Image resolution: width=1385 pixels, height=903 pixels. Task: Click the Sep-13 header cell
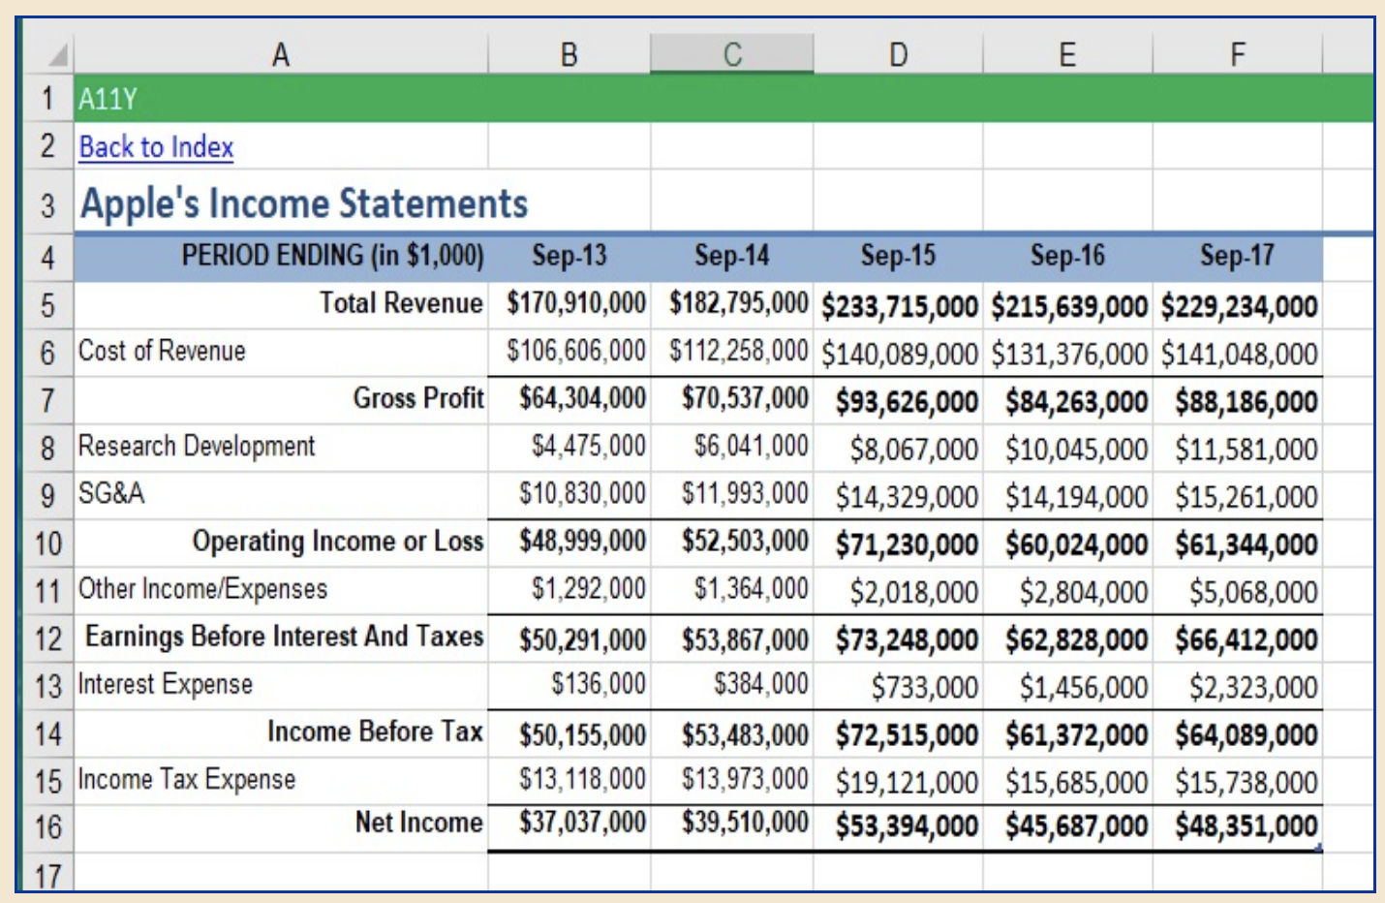click(569, 257)
